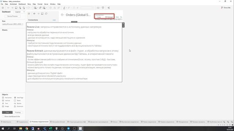
Task: Open Excel from the Windows taskbar
Action: coord(50,128)
